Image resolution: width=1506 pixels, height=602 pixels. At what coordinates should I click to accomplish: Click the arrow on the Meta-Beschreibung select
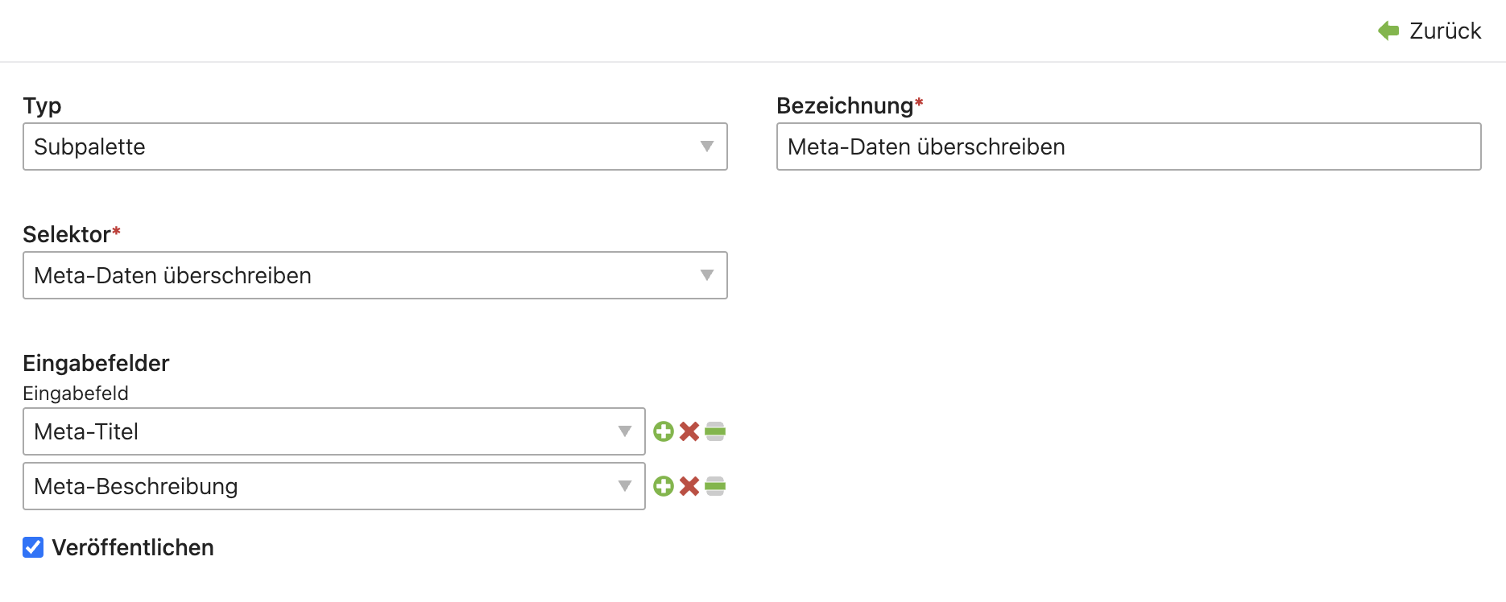click(625, 486)
